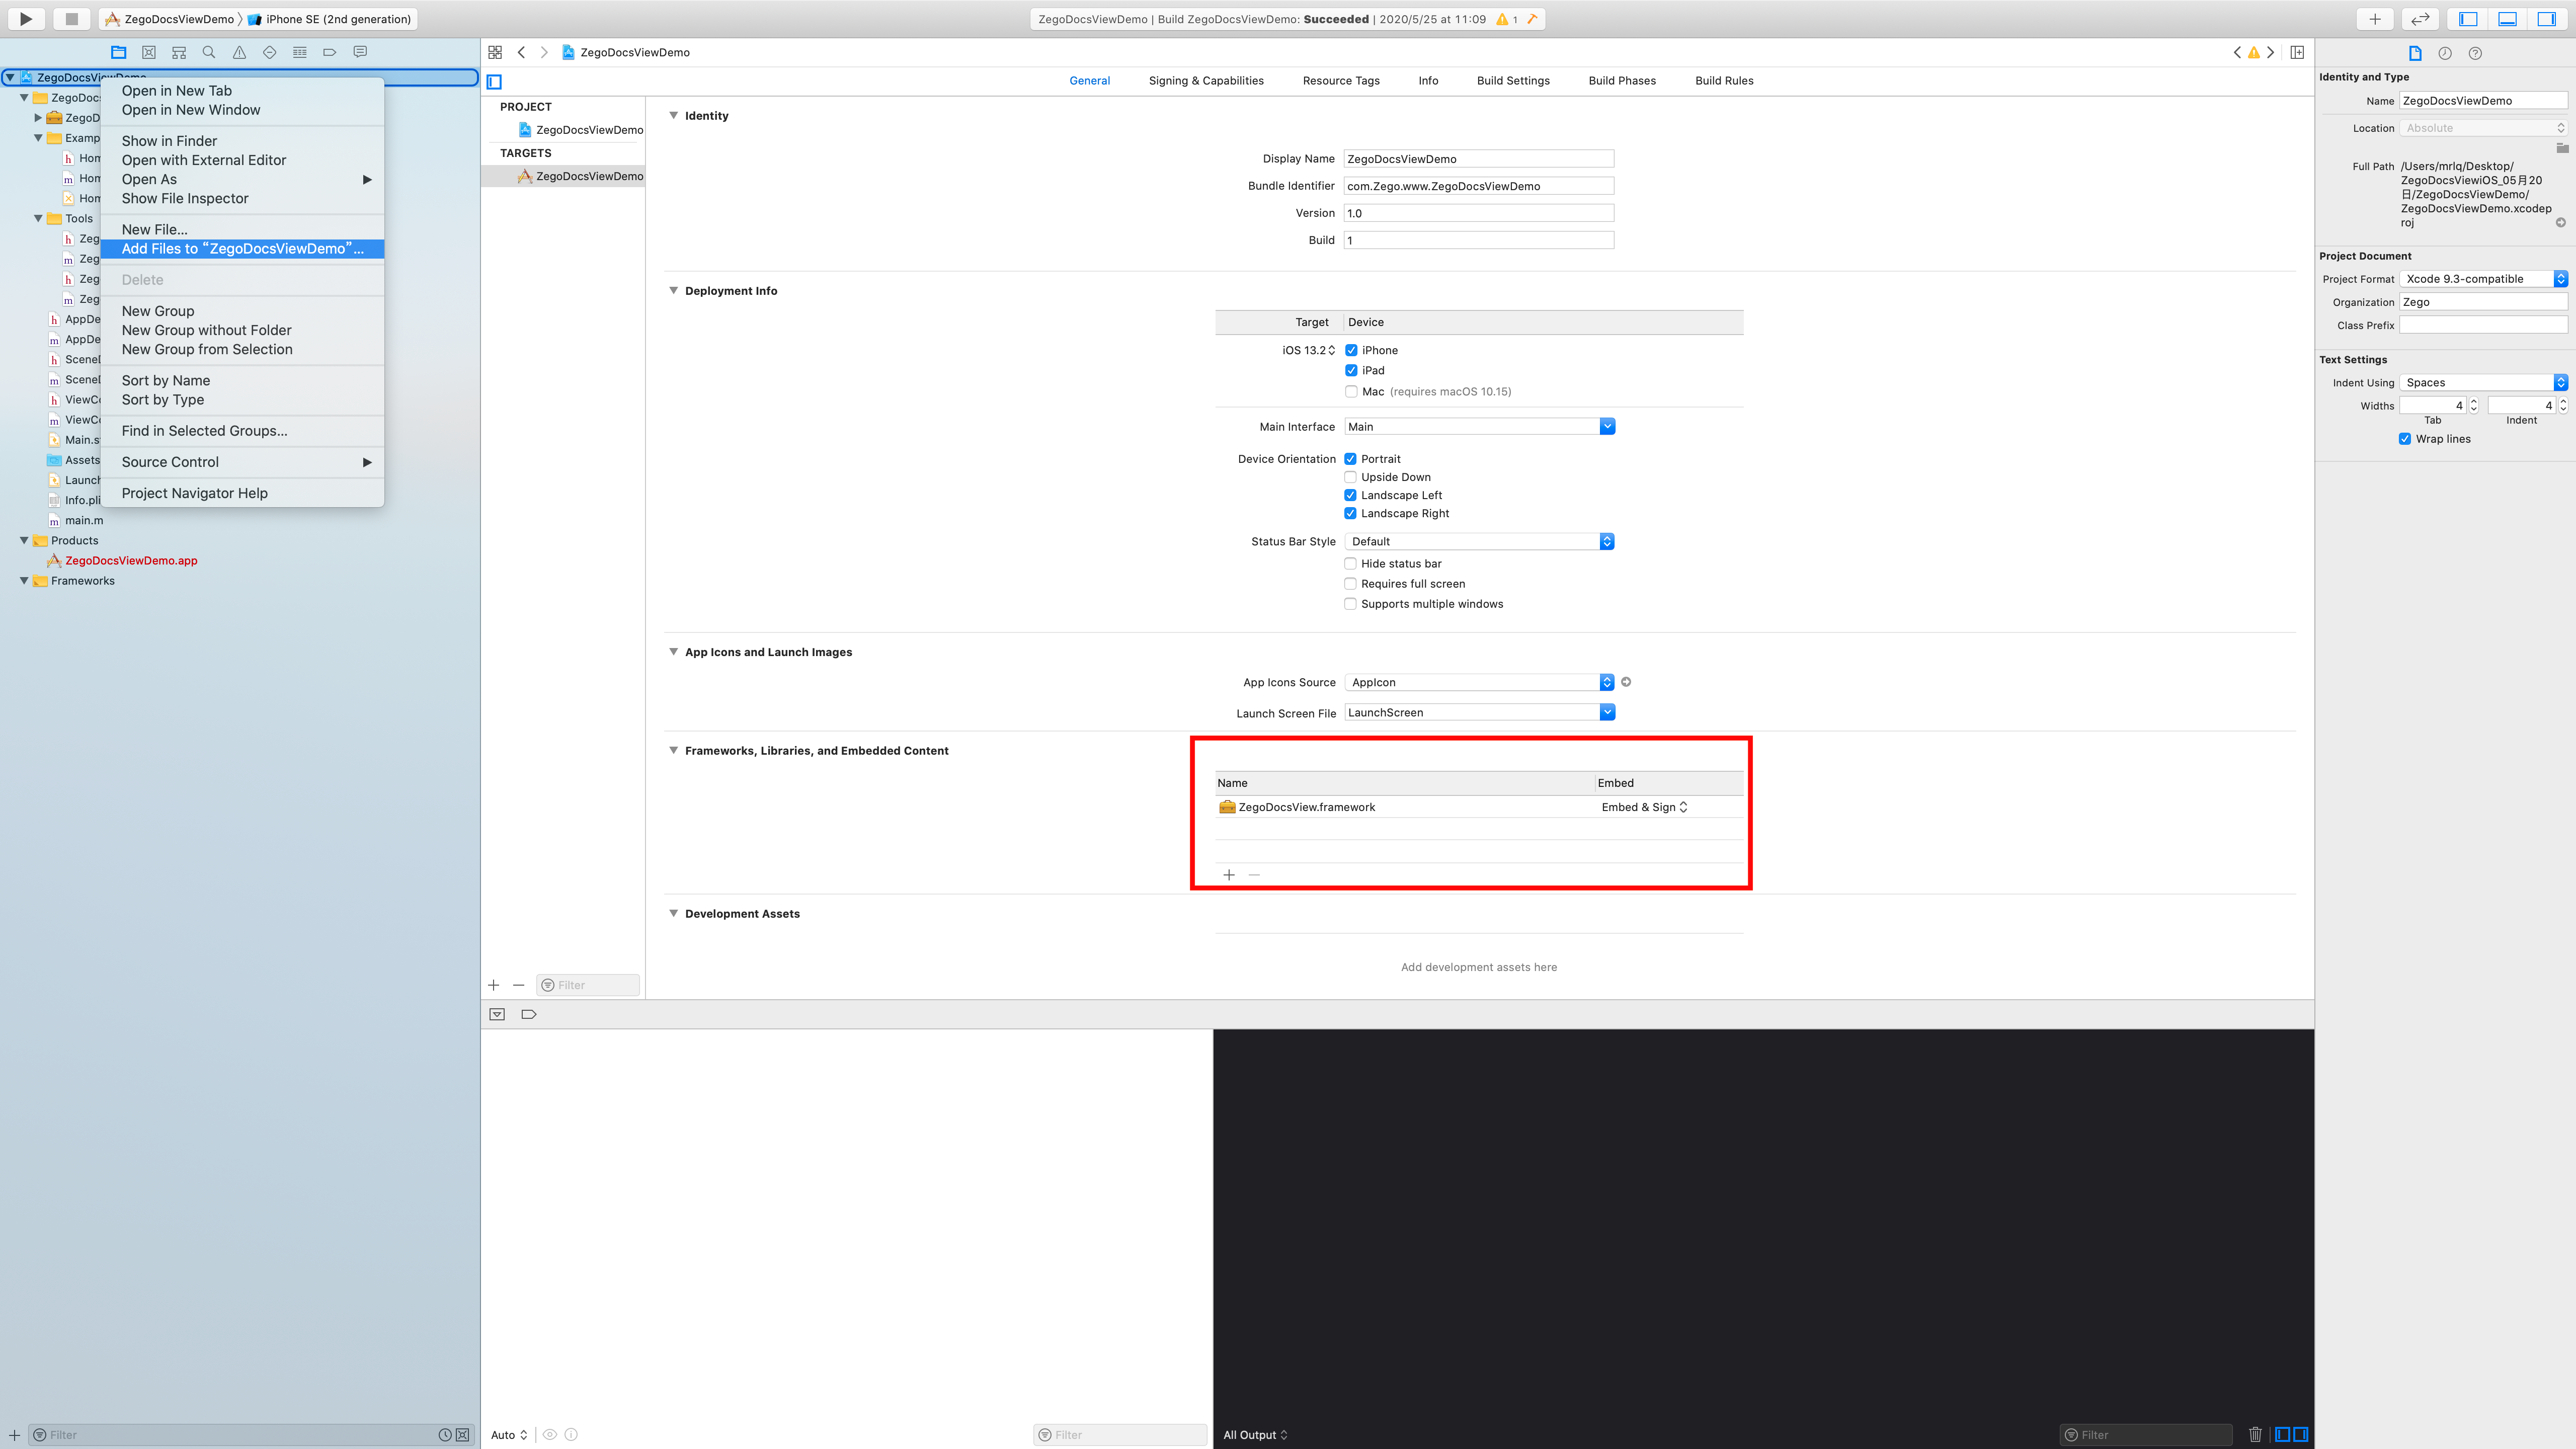Open the Library with the plus button
This screenshot has height=1449, width=2576.
(x=2375, y=19)
